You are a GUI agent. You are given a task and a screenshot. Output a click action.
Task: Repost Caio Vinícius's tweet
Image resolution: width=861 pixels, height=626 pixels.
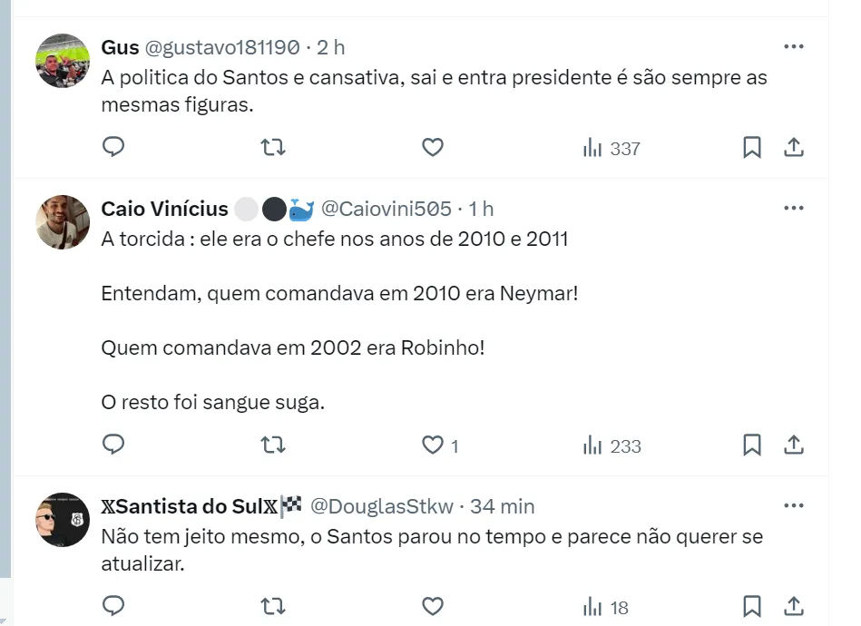pos(273,445)
